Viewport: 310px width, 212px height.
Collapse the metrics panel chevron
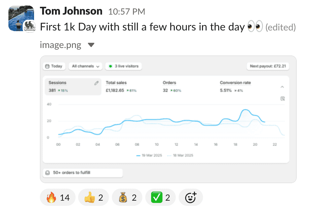coord(282,87)
